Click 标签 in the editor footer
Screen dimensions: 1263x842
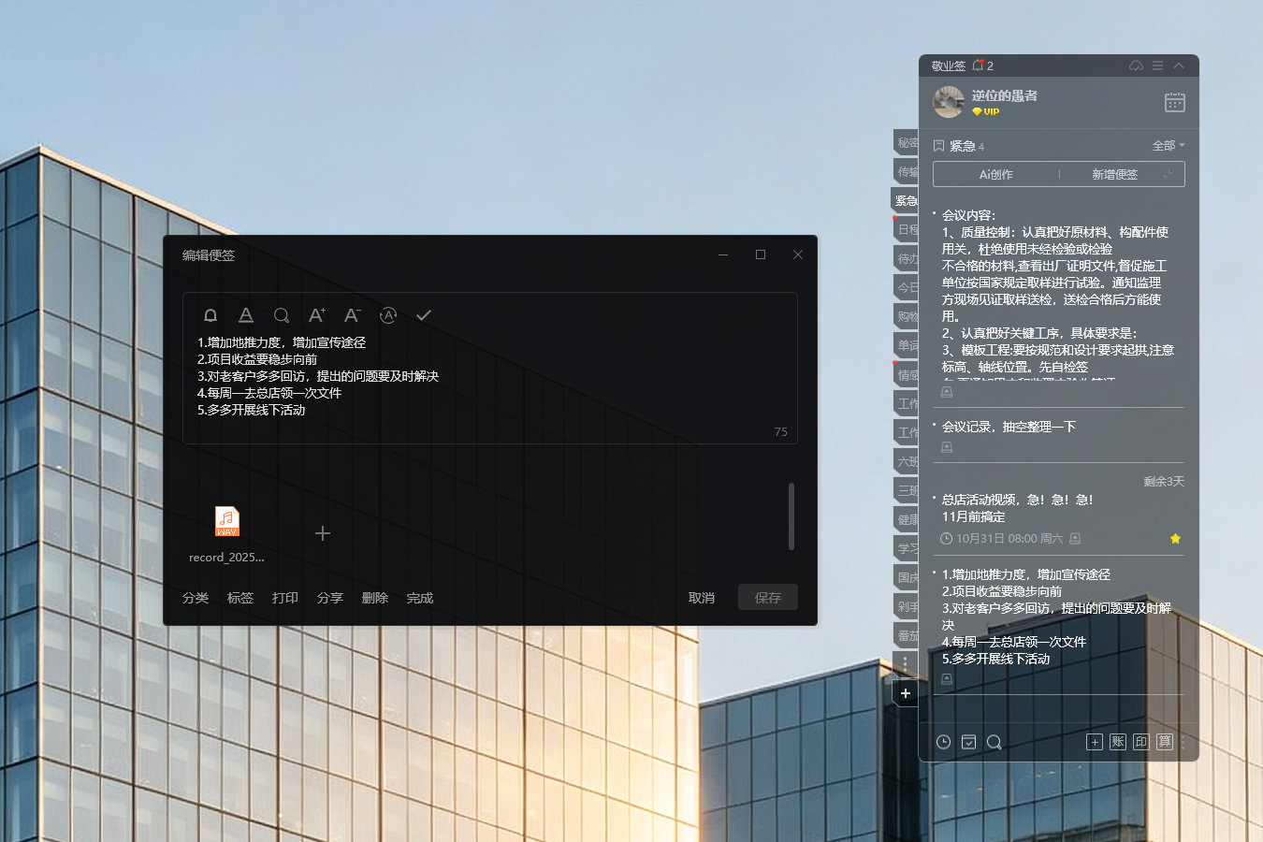(x=240, y=598)
